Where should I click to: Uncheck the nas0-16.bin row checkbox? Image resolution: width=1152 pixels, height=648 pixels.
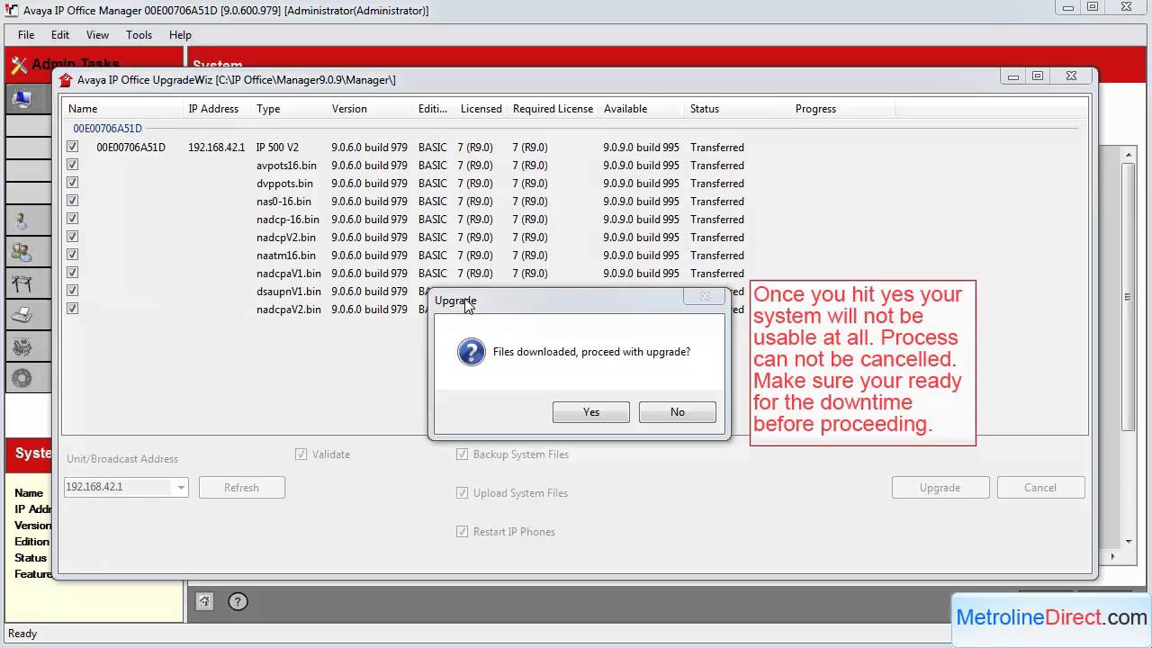(x=72, y=201)
